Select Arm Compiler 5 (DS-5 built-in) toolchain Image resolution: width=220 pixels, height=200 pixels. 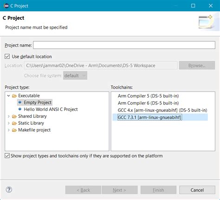[148, 96]
